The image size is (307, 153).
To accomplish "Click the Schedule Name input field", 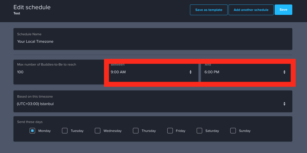I will pos(153,42).
